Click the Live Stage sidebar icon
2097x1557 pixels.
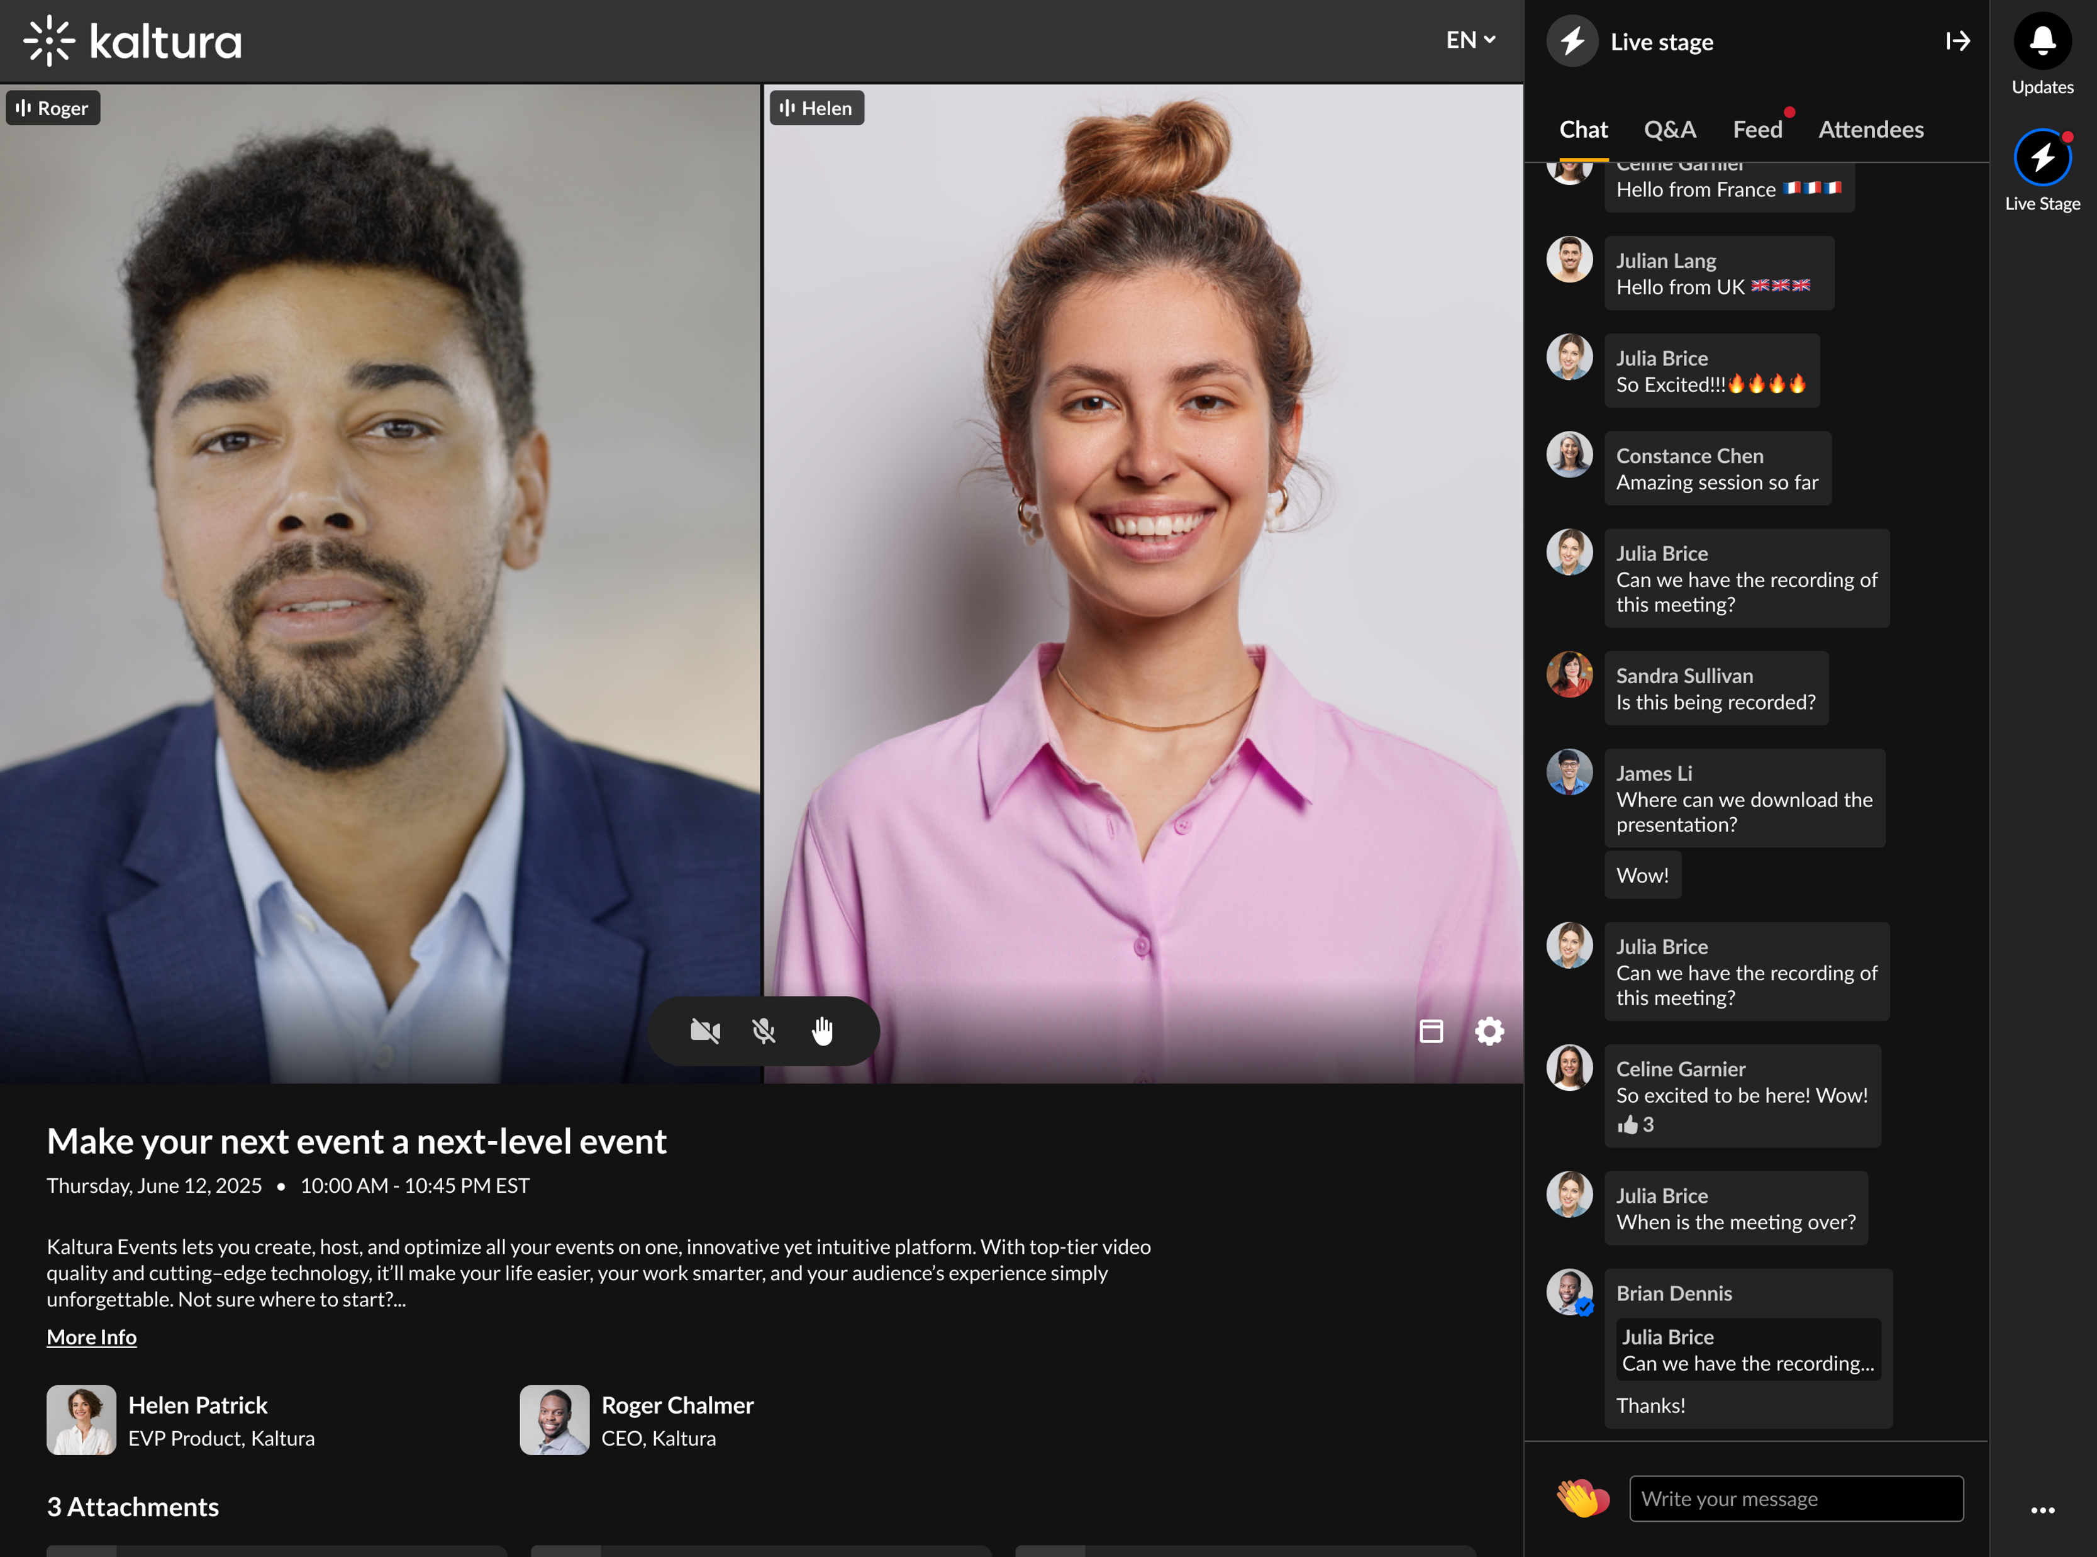(2042, 159)
